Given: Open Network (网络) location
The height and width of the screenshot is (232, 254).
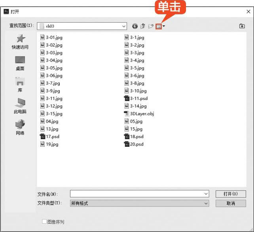Looking at the screenshot, I should 20,127.
